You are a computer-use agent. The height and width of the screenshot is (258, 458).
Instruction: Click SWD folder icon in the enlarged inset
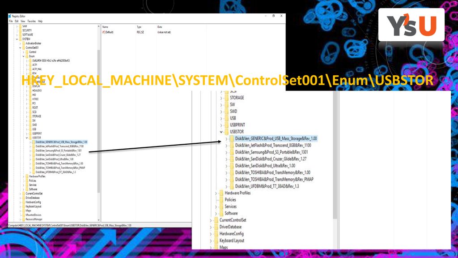pyautogui.click(x=226, y=112)
